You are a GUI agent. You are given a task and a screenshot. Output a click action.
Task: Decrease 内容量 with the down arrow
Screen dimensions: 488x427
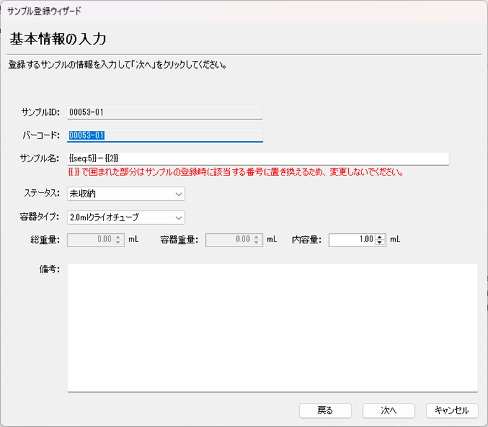[380, 243]
